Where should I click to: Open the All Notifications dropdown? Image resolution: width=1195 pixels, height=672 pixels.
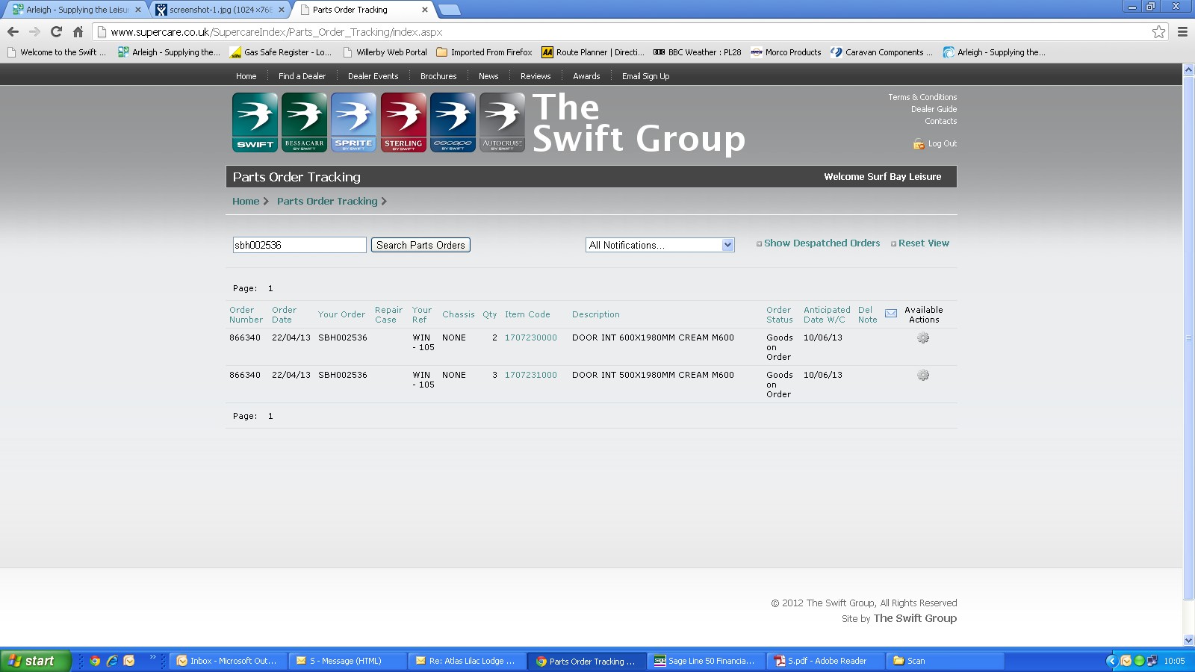659,245
